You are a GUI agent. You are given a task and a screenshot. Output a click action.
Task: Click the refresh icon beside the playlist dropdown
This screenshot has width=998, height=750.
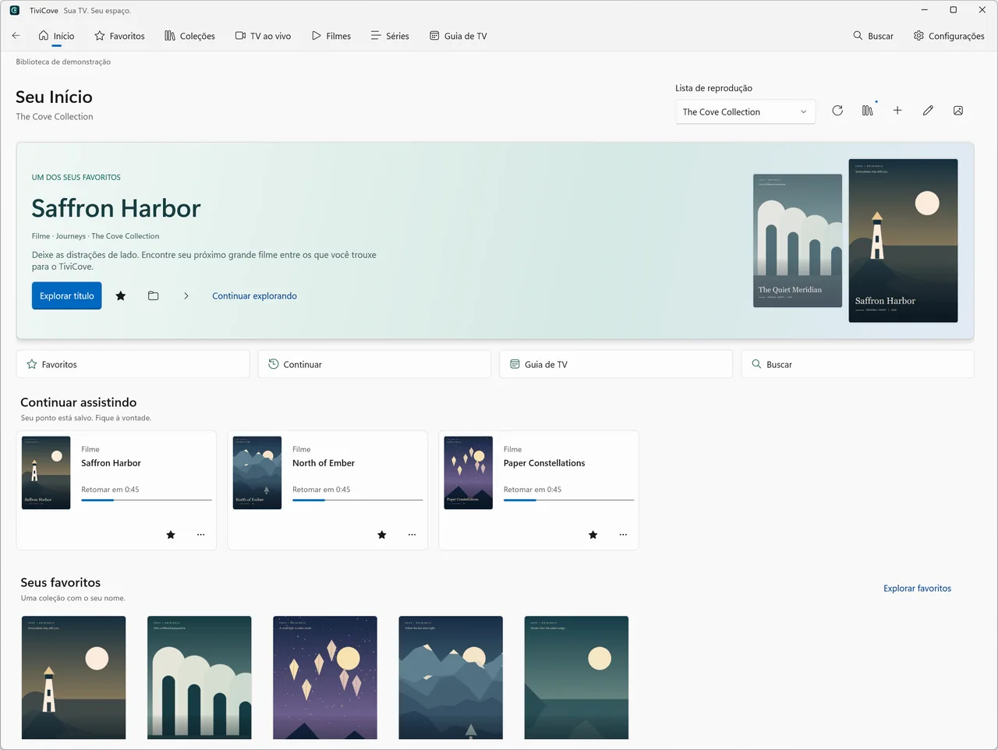pyautogui.click(x=837, y=111)
